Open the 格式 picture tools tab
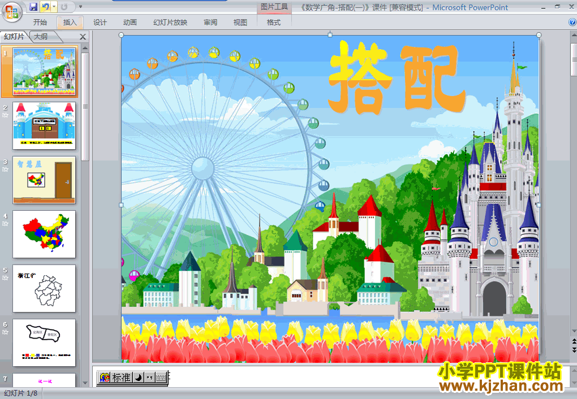Image resolution: width=577 pixels, height=399 pixels. click(273, 23)
